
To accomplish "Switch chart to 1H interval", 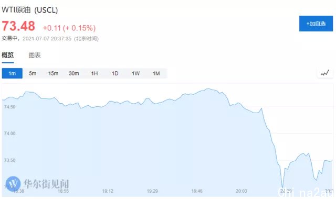I will tap(94, 73).
